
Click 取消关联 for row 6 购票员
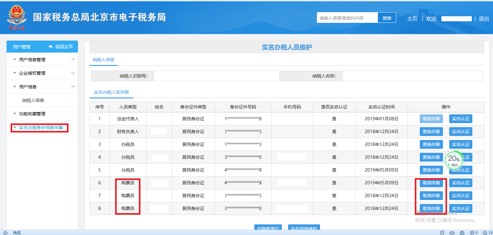point(431,183)
